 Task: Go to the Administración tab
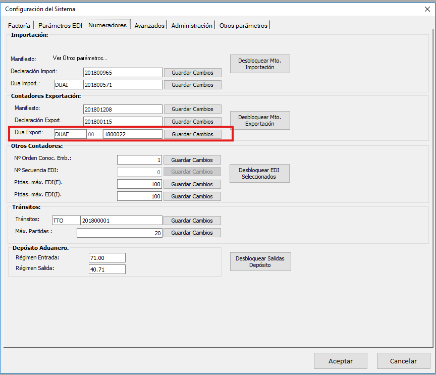[x=192, y=25]
